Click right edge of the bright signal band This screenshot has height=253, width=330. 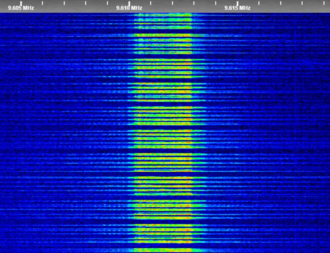pos(192,132)
